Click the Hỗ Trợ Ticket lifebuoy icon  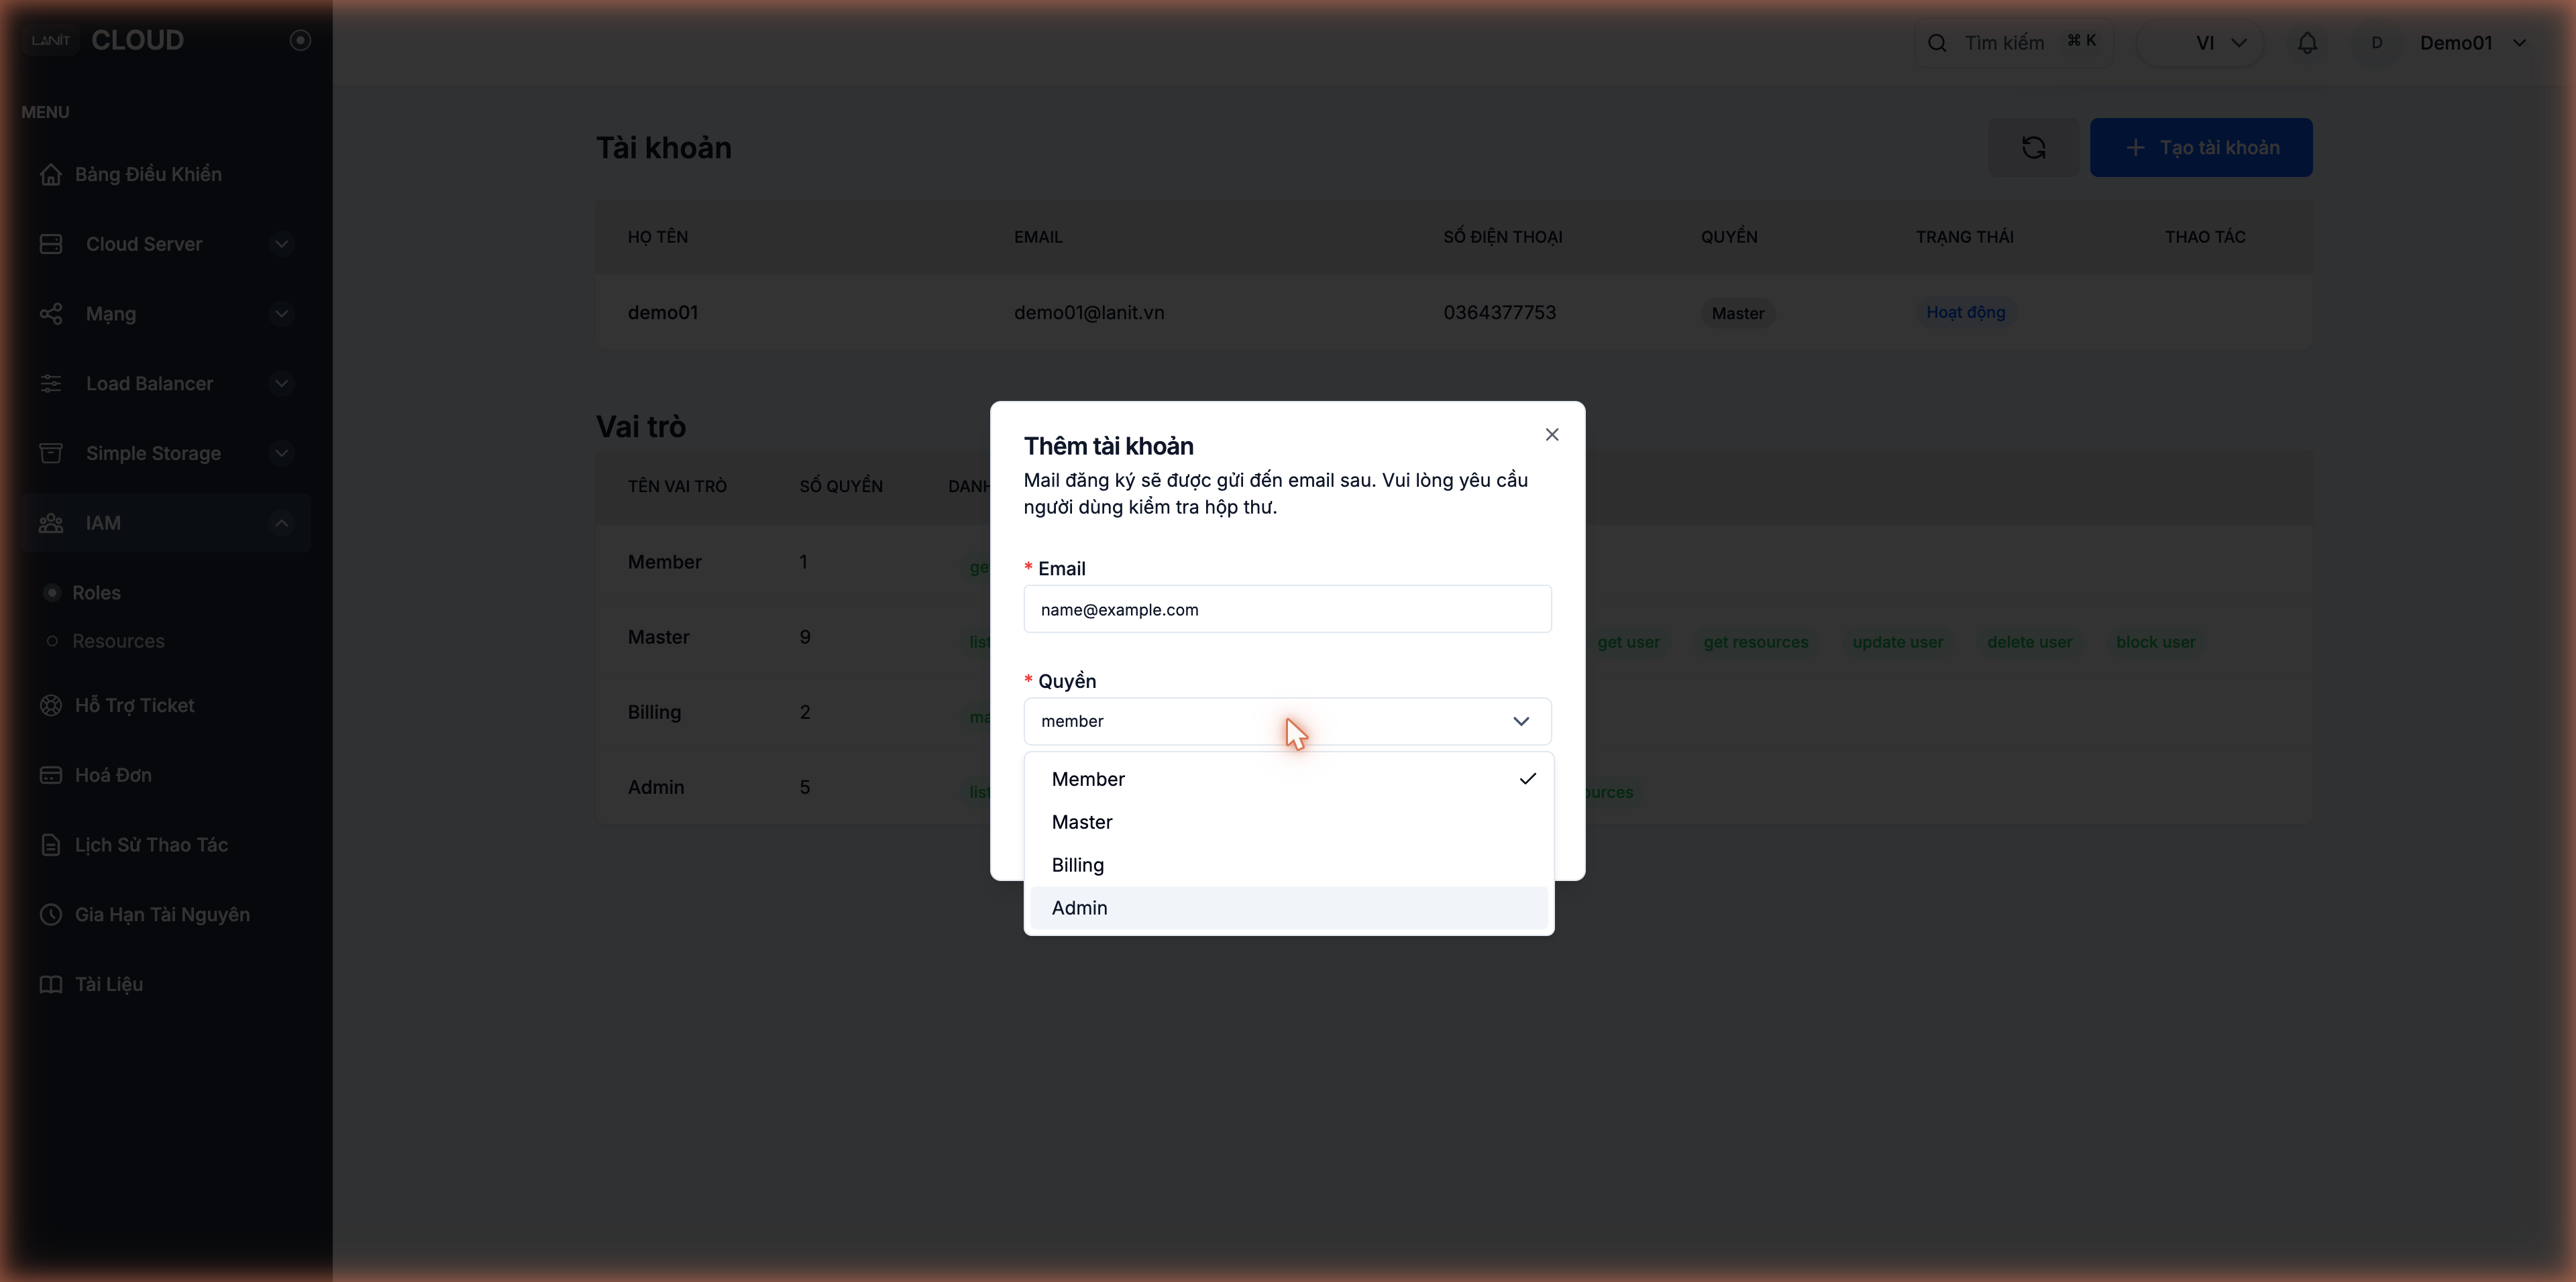click(51, 705)
